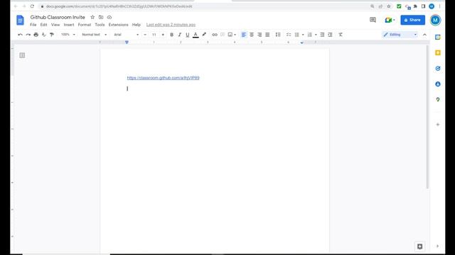The height and width of the screenshot is (255, 455).
Task: Open the Extensions menu
Action: [119, 25]
